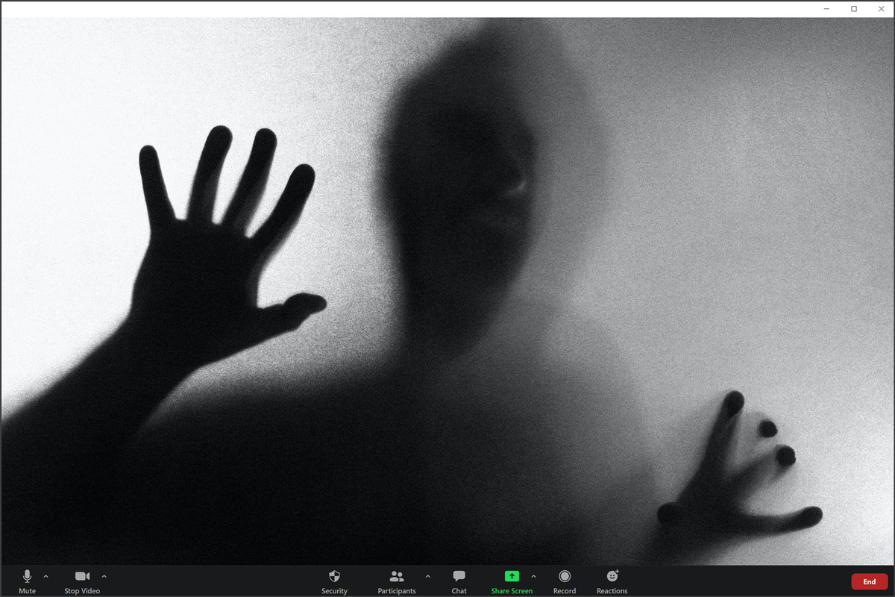Image resolution: width=895 pixels, height=597 pixels.
Task: Click the green Share Screen arrow icon
Action: 512,576
